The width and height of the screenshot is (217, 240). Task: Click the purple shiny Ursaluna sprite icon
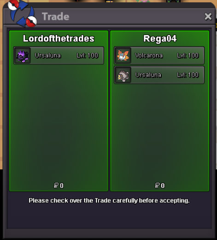click(x=23, y=56)
